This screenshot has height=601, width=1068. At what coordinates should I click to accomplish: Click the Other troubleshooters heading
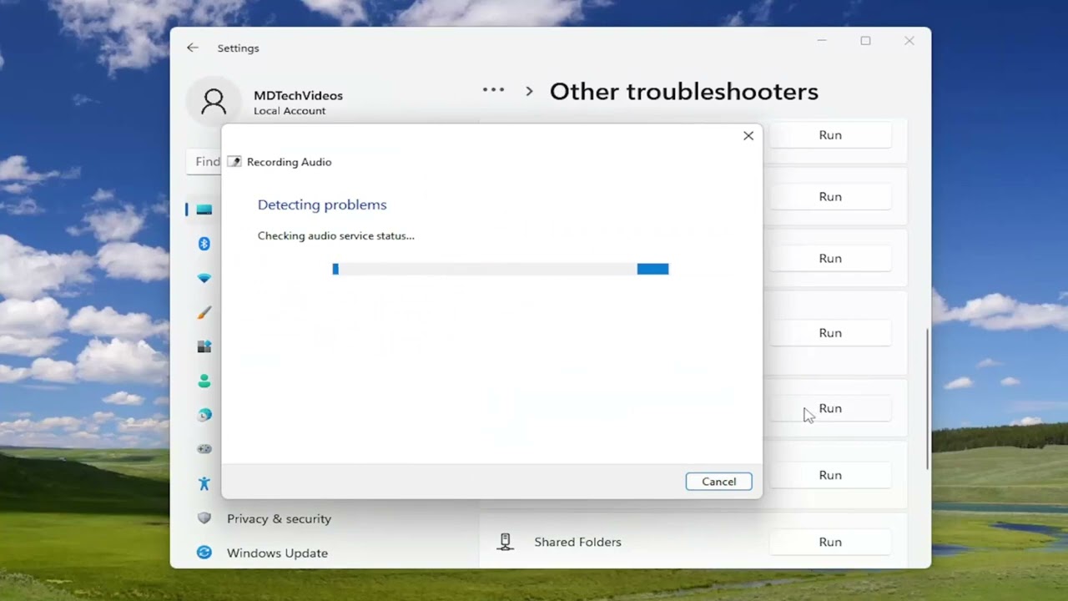coord(683,91)
